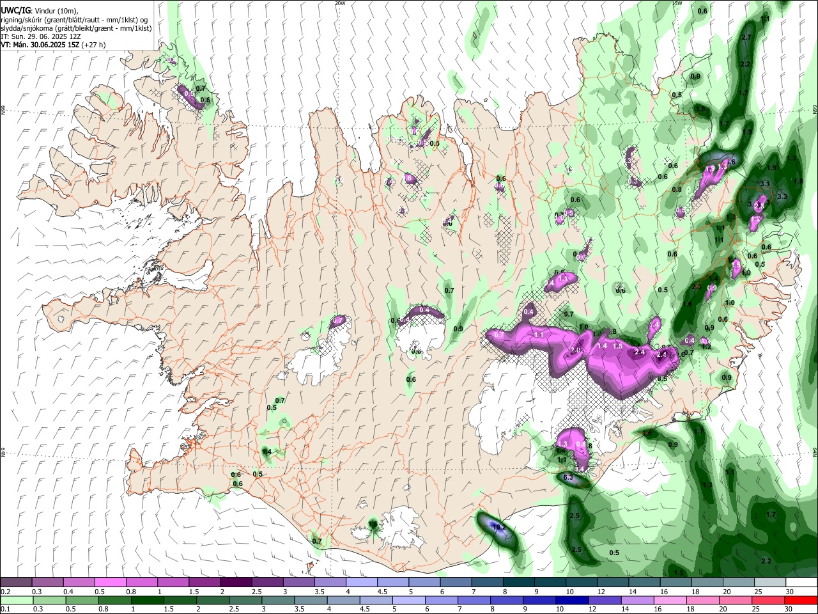
Task: Pick the dark teal 8–9 swatch in the upper legend
Action: 518,583
